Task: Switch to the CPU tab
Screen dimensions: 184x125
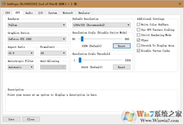Action: [8, 13]
